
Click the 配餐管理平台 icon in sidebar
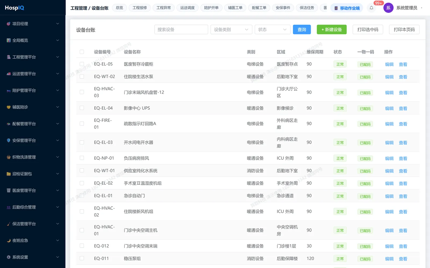(9, 124)
